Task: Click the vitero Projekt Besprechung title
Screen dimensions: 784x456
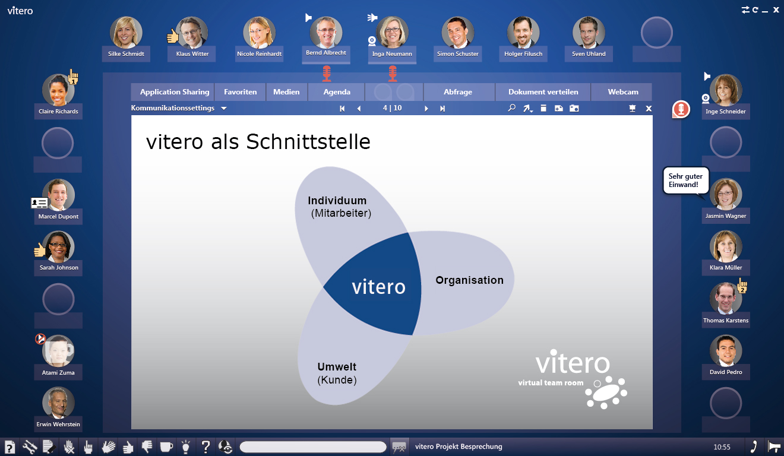Action: (459, 446)
